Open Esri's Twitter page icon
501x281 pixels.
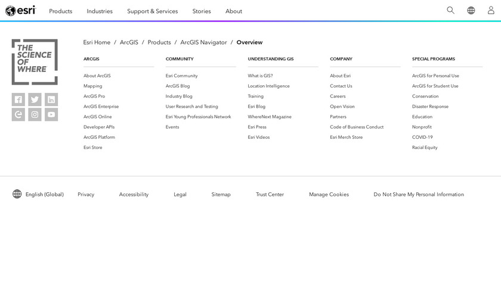click(x=35, y=99)
